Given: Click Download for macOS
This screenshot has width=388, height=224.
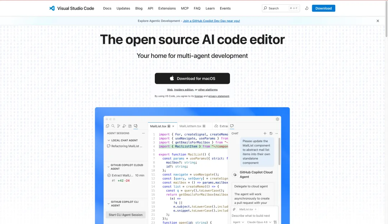Looking at the screenshot, I should pyautogui.click(x=192, y=78).
